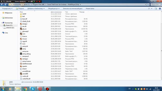
Task: Open the Упорядочить dropdown menu
Action: 7,9
